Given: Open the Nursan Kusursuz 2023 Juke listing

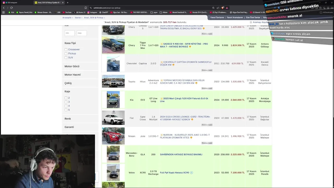Looking at the screenshot, I should pyautogui.click(x=185, y=136).
